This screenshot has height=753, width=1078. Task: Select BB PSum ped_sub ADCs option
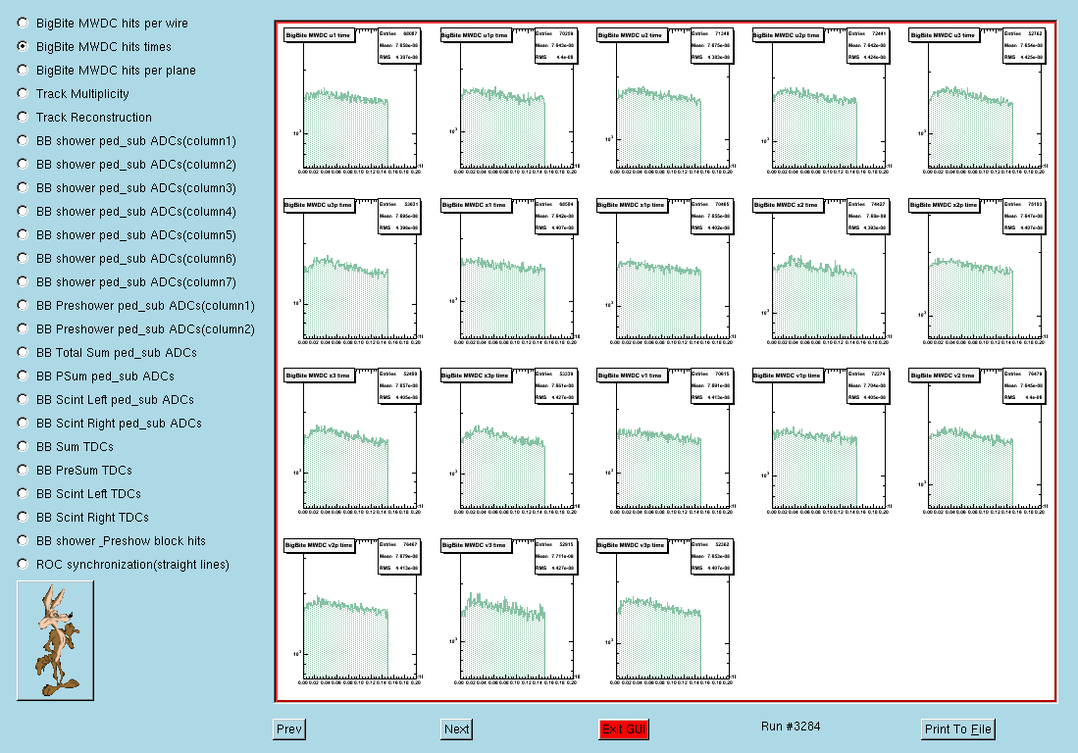(23, 376)
